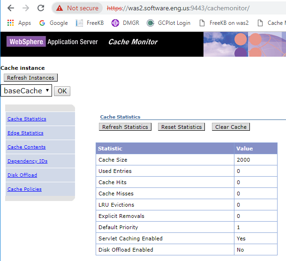
Task: Click the Cache Monitor banner title
Action: [x=133, y=42]
